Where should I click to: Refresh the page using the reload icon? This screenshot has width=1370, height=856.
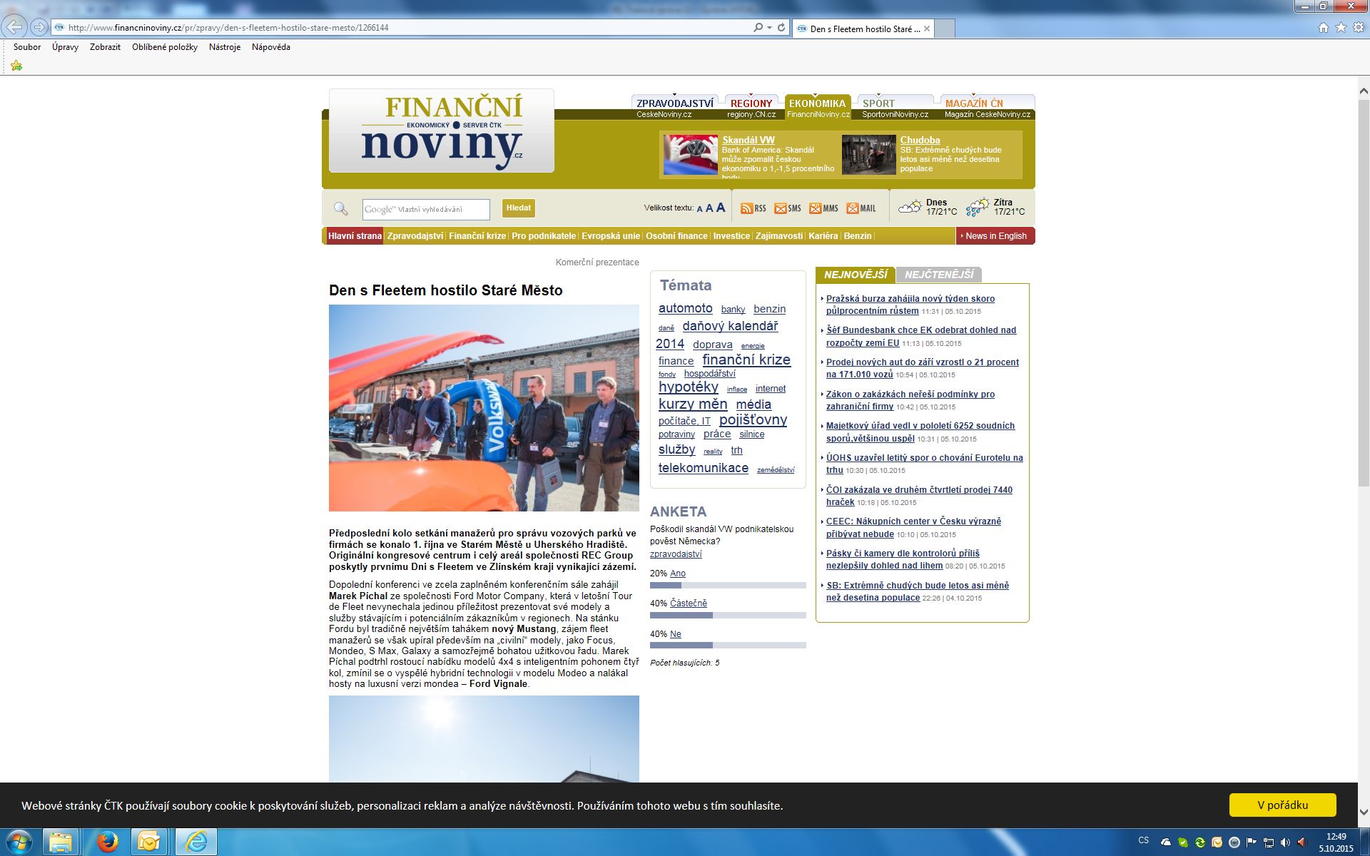(781, 27)
